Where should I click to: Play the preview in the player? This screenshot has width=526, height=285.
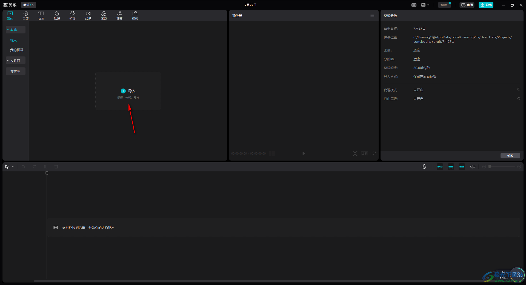[304, 153]
